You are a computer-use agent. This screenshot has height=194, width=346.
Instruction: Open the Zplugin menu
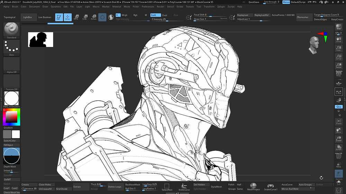pyautogui.click(x=221, y=7)
